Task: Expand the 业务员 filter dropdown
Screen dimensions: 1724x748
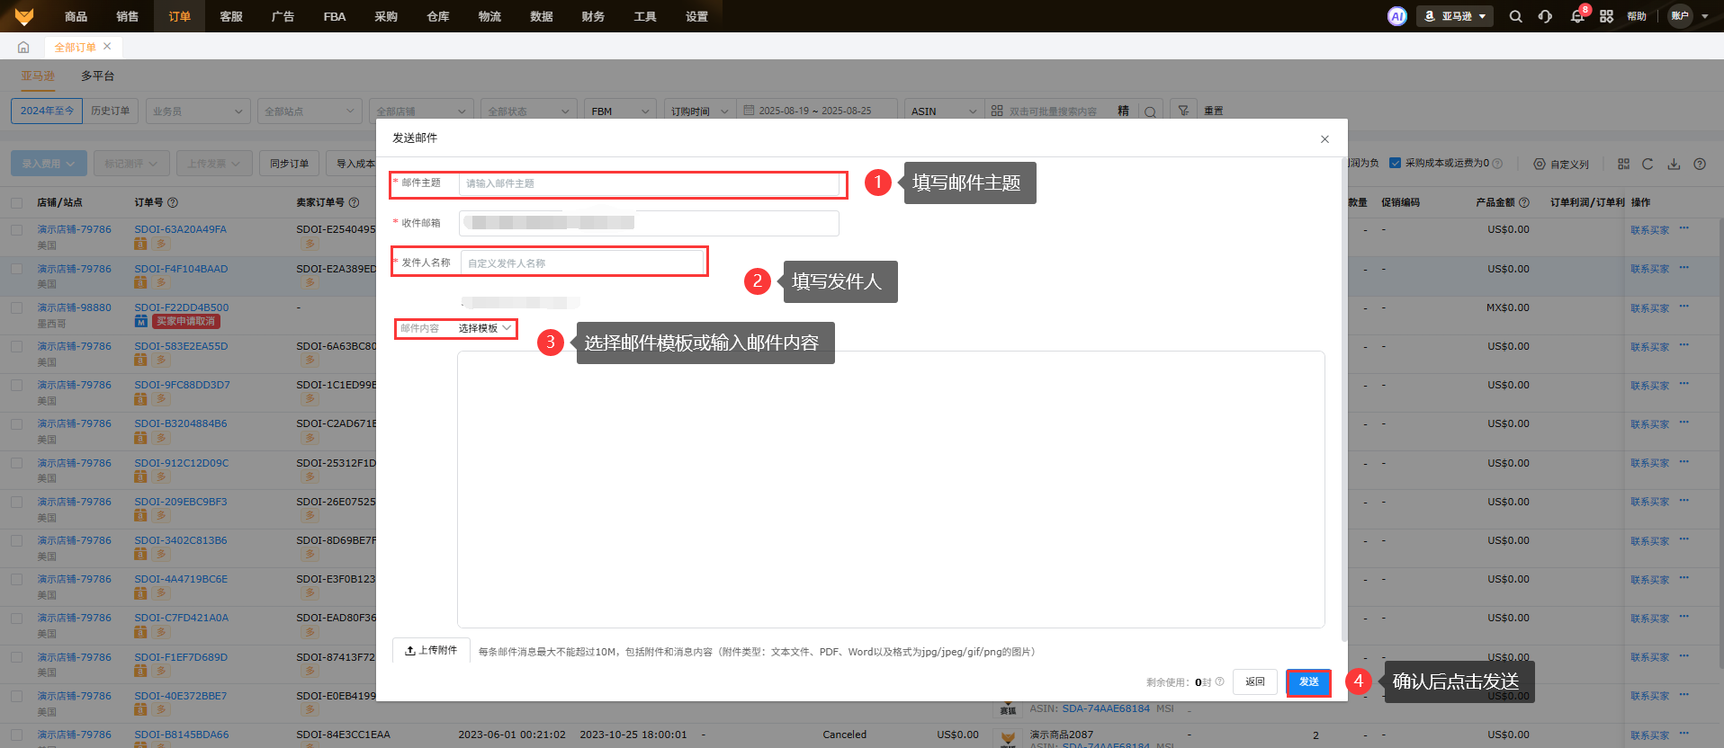Action: click(x=197, y=111)
